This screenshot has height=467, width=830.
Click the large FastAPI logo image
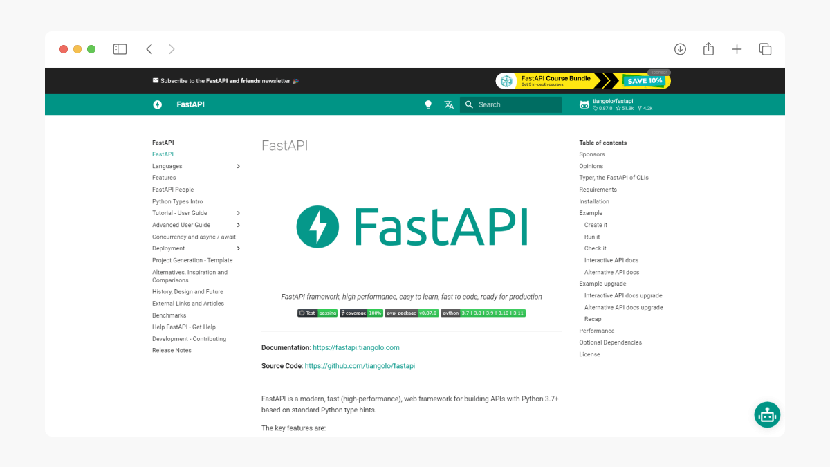click(x=412, y=227)
